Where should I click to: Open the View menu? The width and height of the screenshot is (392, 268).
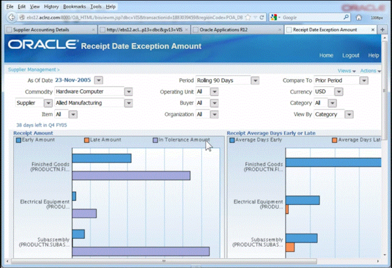click(35, 7)
